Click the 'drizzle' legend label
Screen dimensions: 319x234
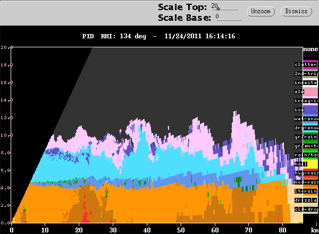click(306, 200)
